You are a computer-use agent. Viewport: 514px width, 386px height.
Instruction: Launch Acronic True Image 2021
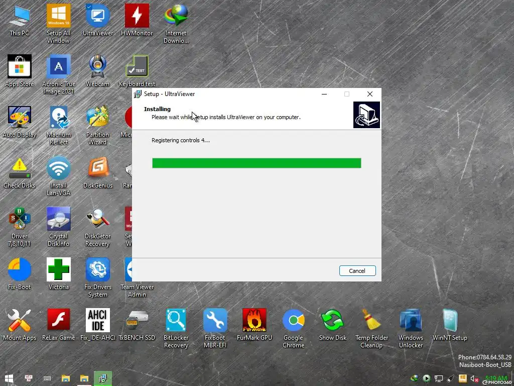click(59, 74)
